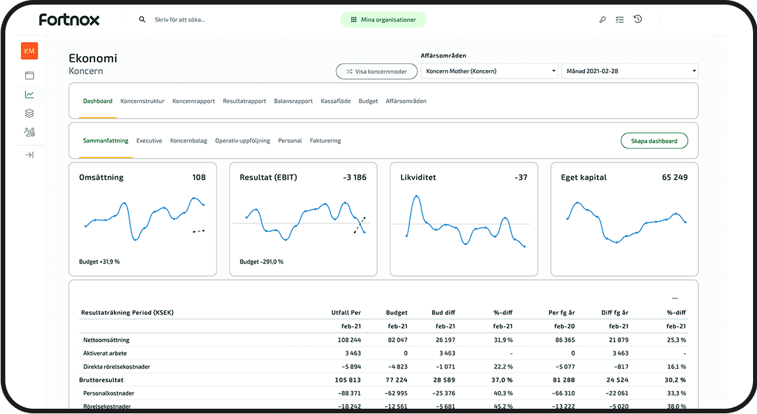The image size is (757, 414).
Task: Open the three-dots menu above table
Action: click(674, 298)
